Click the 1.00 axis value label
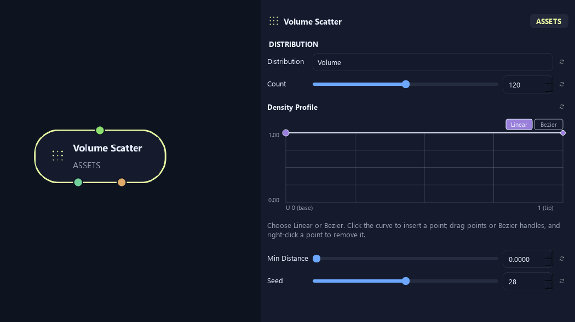Viewport: 575px width, 322px height. point(274,135)
